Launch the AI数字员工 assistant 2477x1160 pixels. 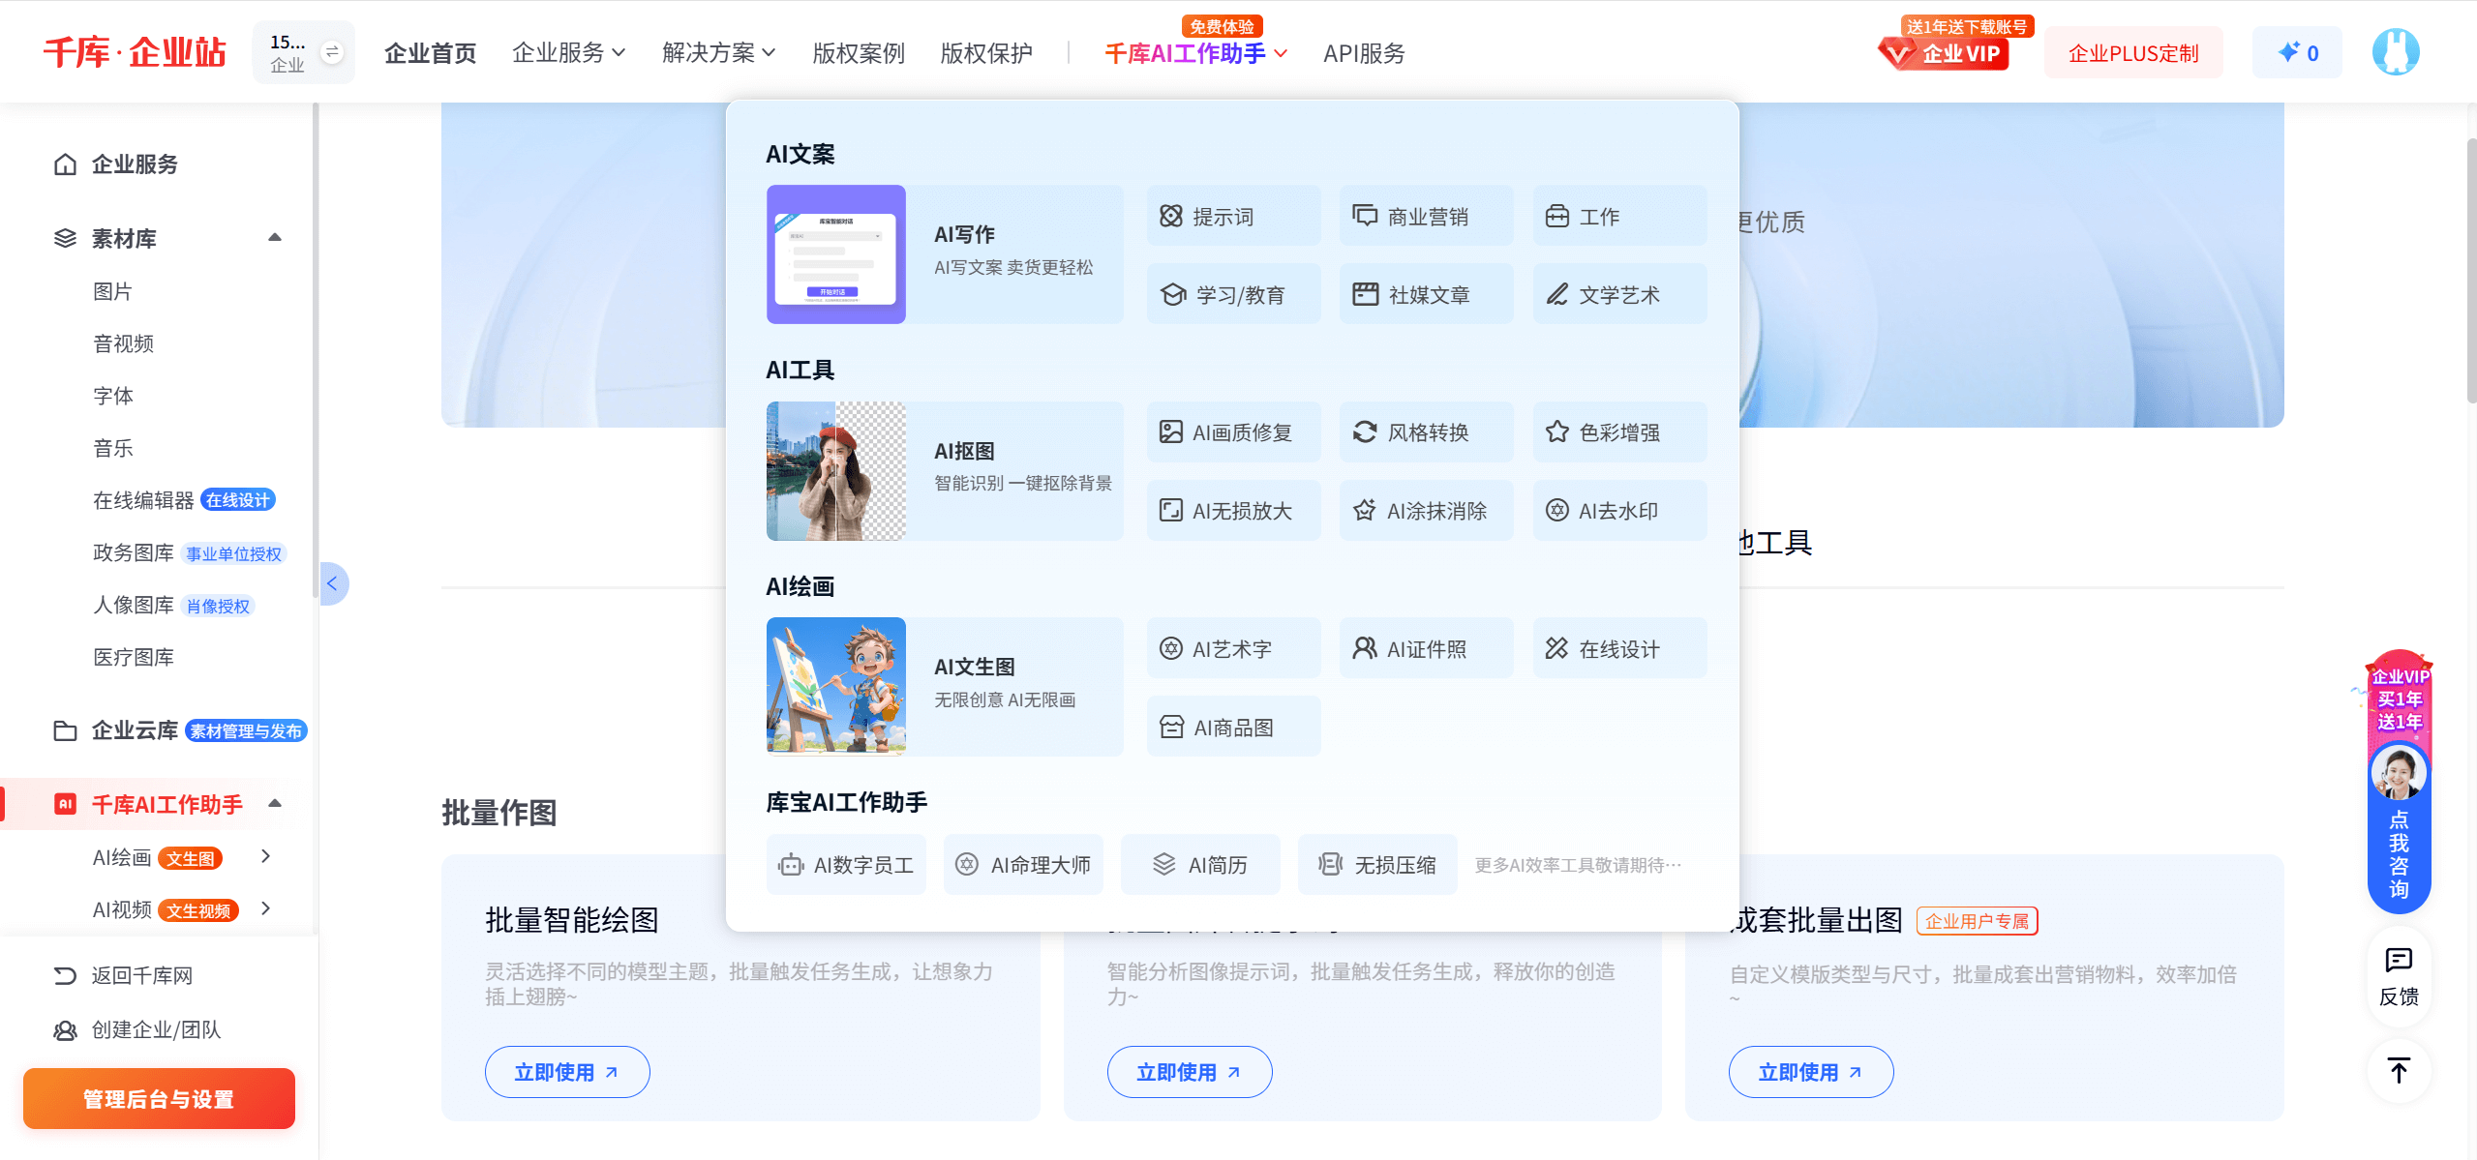(845, 864)
